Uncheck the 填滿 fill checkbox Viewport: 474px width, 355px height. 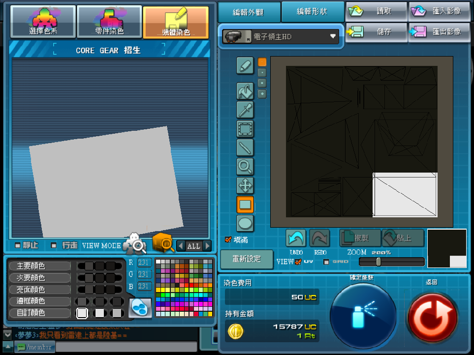[228, 239]
